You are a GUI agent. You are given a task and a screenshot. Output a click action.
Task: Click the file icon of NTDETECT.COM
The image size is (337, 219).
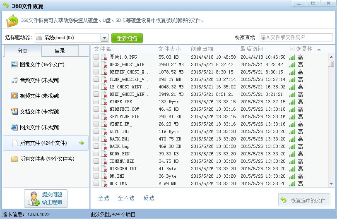(104, 109)
